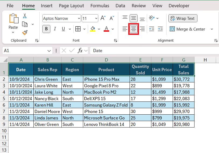Toggle Center horizontal alignment
The width and height of the screenshot is (219, 153).
[x=134, y=29]
